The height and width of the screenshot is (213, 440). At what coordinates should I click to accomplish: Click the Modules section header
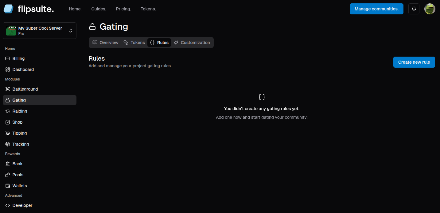(13, 79)
